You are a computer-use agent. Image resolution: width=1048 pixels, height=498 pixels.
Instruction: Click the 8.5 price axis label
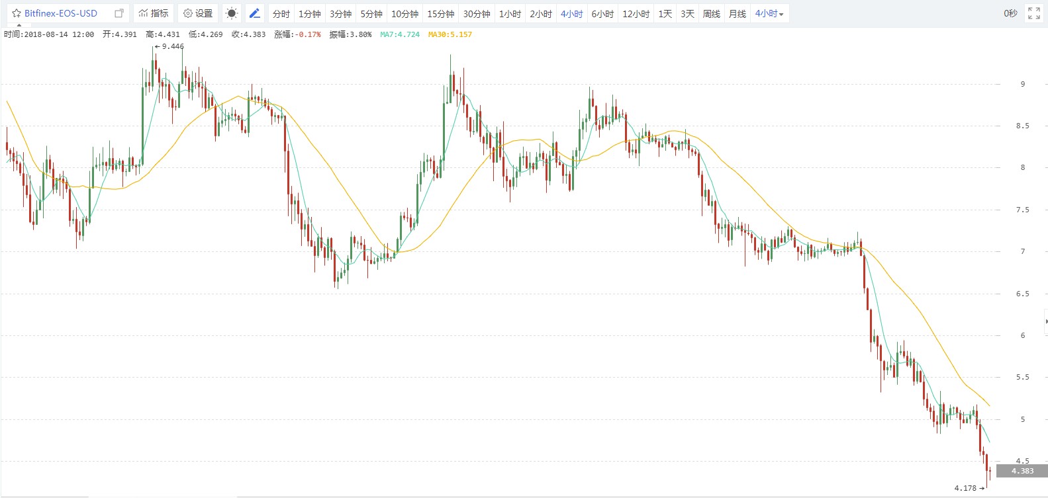tap(1023, 126)
